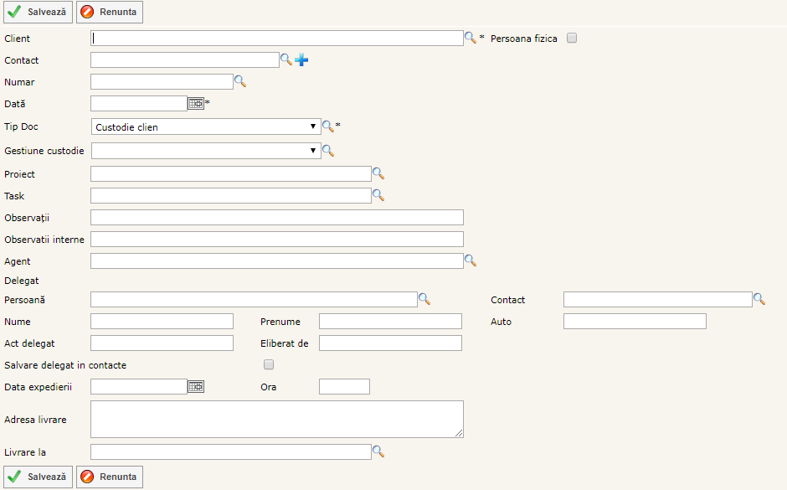Click the magnifier beside Livrare la field

click(378, 451)
